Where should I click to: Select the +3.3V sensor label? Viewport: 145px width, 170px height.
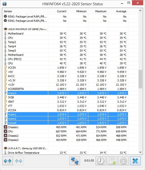[12, 80]
